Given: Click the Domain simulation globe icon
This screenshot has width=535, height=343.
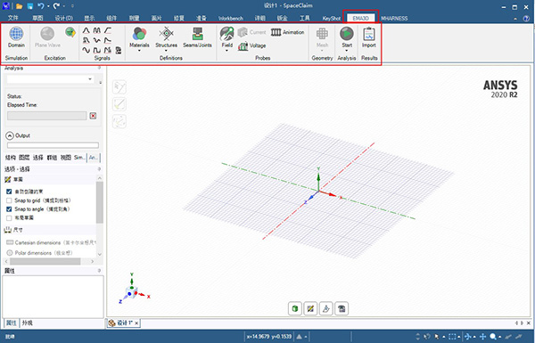Looking at the screenshot, I should point(16,34).
